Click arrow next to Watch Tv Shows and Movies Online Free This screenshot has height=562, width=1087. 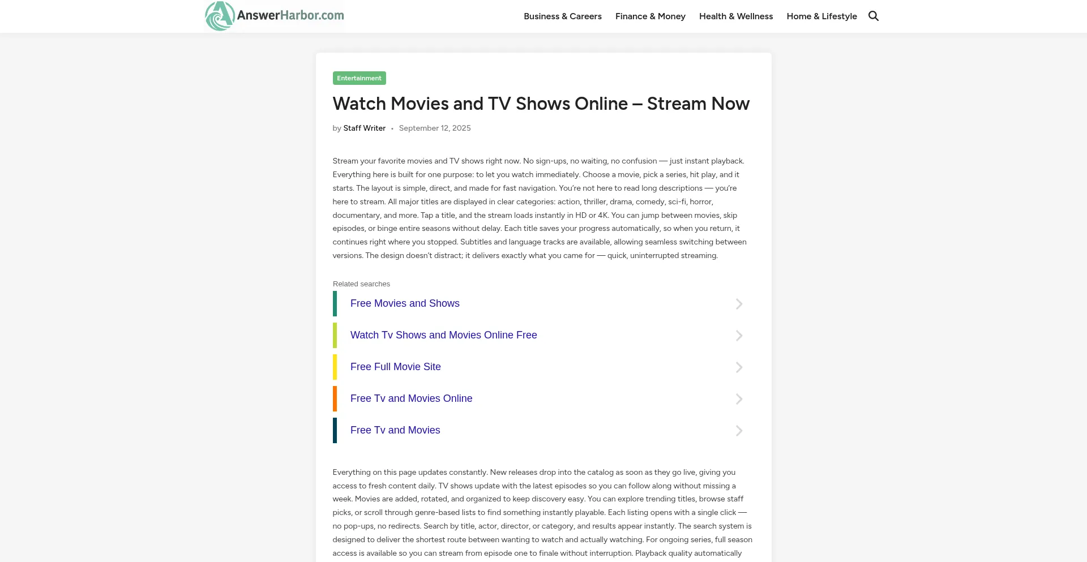(739, 336)
